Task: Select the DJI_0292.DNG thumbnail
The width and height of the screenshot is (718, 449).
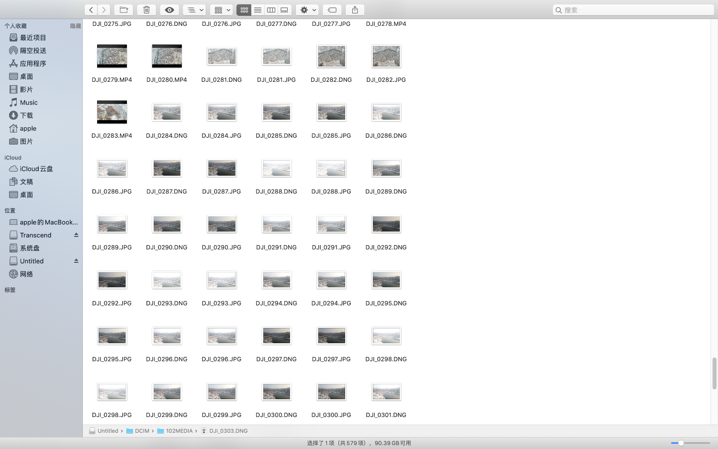Action: pyautogui.click(x=386, y=224)
